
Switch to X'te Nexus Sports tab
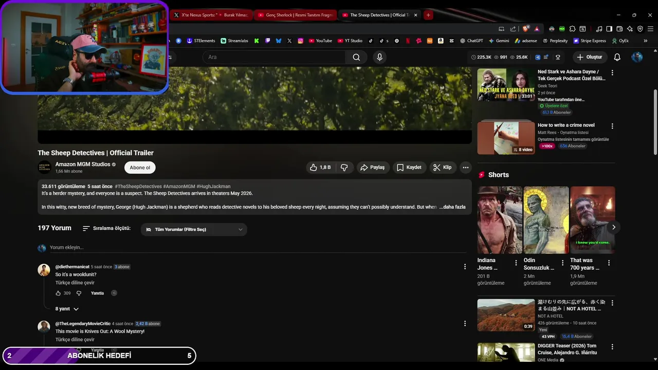[211, 15]
